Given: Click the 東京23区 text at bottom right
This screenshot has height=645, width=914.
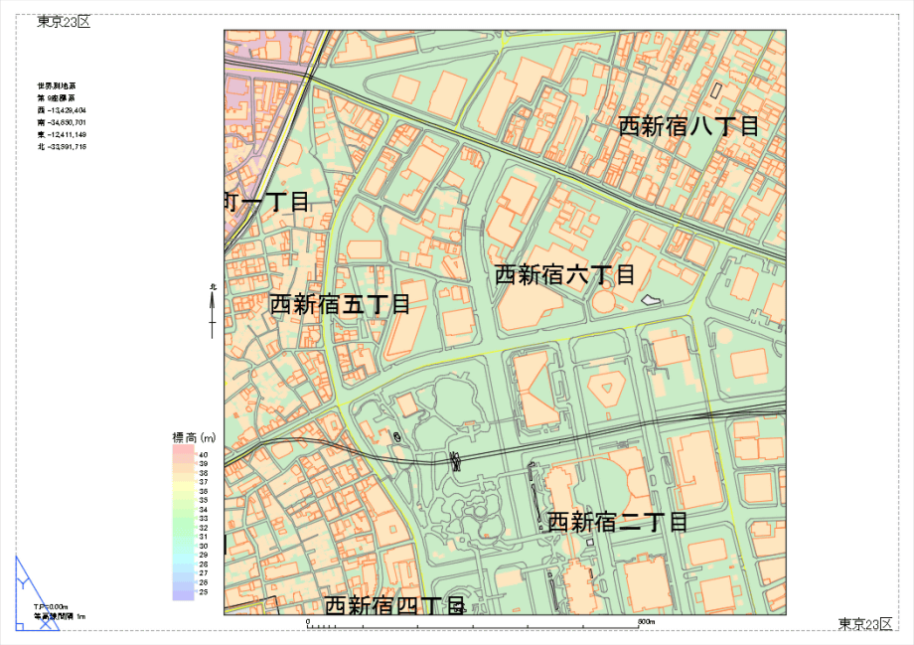Looking at the screenshot, I should pyautogui.click(x=865, y=624).
